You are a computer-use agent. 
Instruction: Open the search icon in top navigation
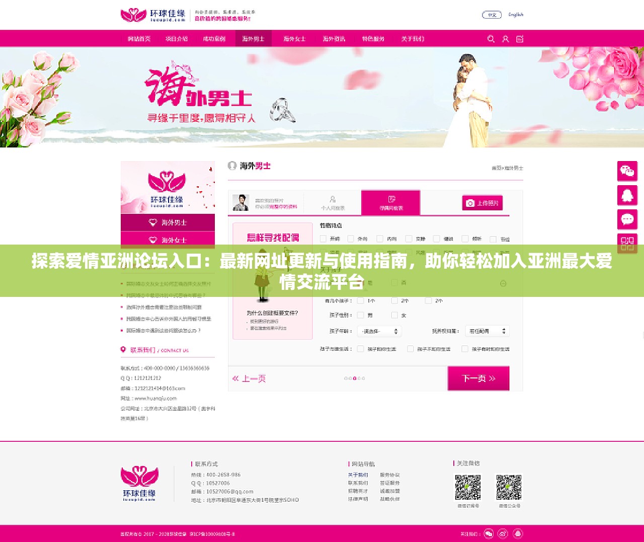point(491,39)
